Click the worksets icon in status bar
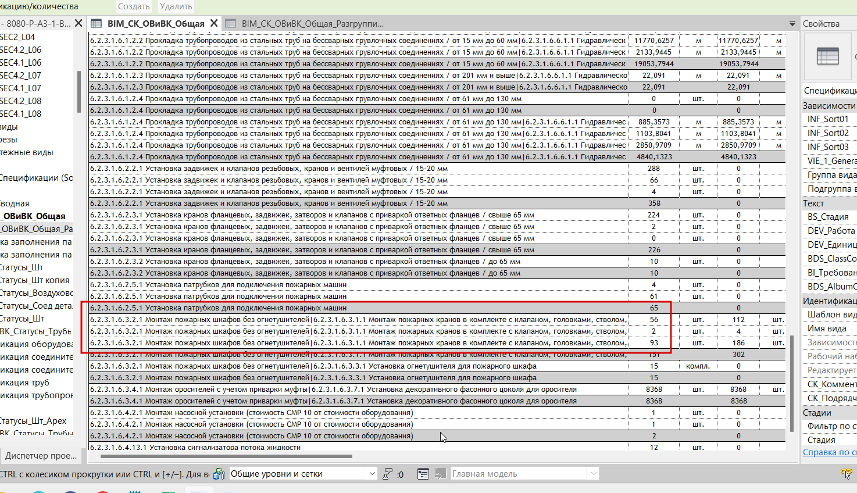The height and width of the screenshot is (493, 857). pos(219,474)
